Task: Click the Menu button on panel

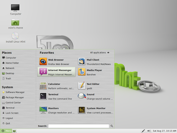Action: pos(6,131)
